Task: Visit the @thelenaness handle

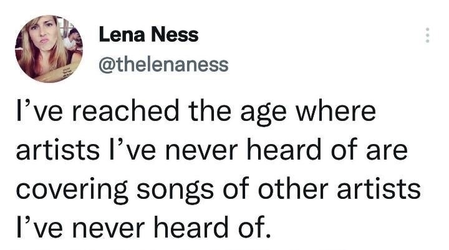Action: (x=163, y=64)
